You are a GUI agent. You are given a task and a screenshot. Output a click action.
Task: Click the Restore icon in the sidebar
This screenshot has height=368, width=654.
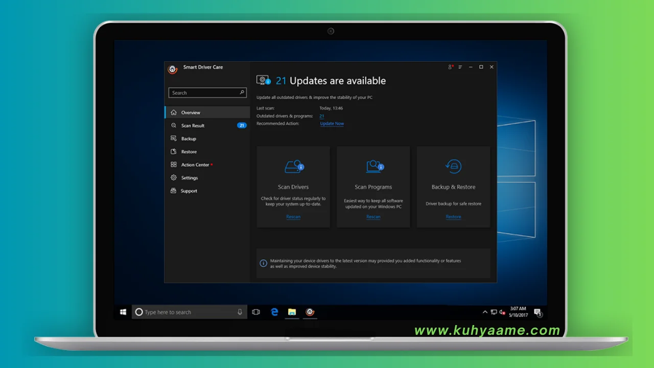click(x=174, y=152)
